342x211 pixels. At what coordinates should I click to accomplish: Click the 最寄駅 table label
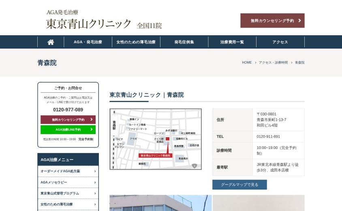tap(222, 167)
